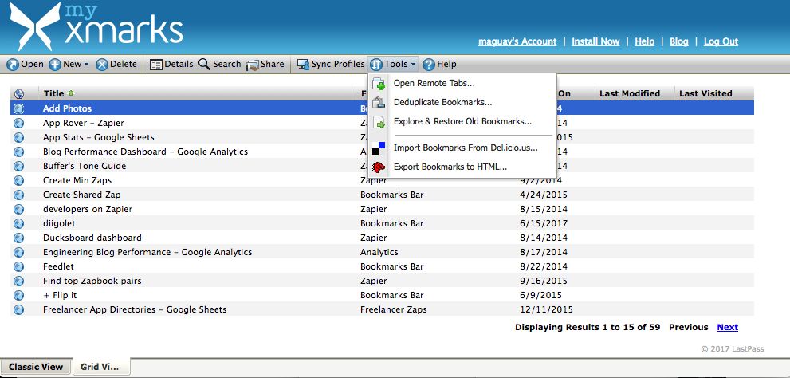Choose Deduplicate Bookmarks... from the menu
This screenshot has width=790, height=378.
(x=443, y=102)
